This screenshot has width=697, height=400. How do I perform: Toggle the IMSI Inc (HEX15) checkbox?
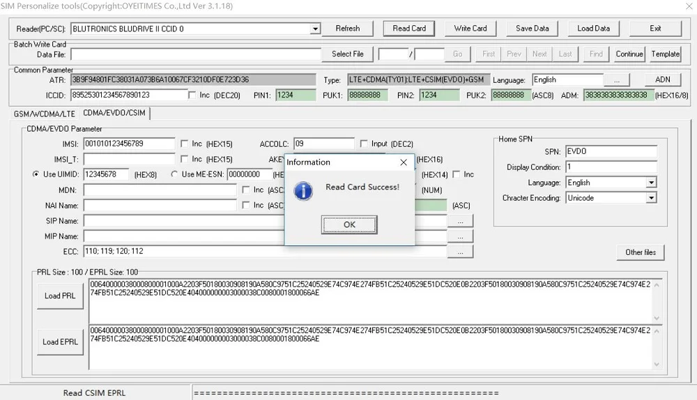click(x=184, y=144)
